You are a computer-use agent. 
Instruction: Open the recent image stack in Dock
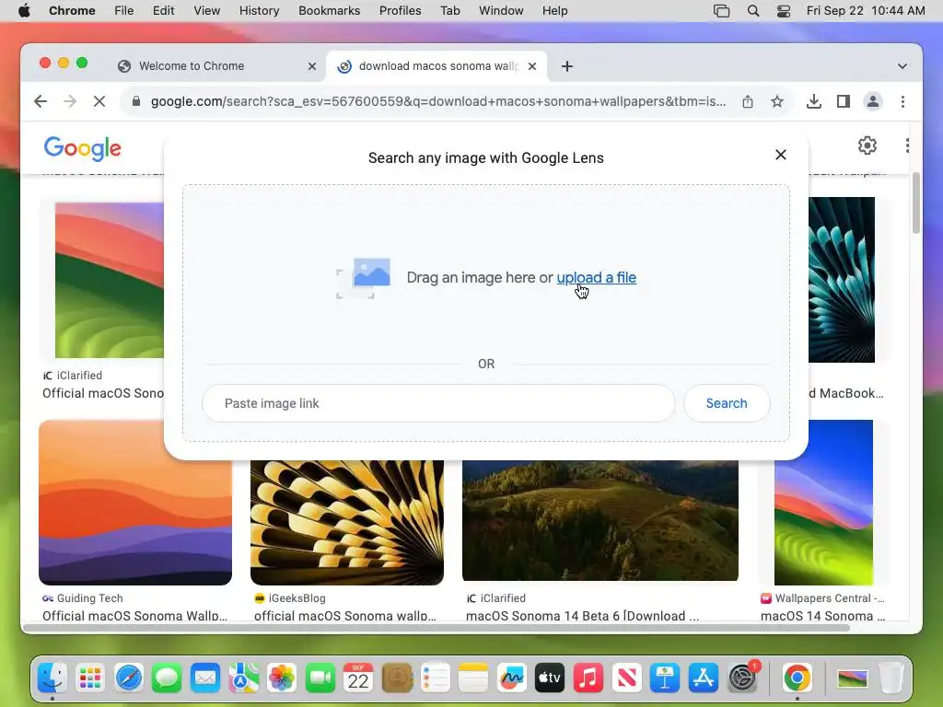coord(852,678)
